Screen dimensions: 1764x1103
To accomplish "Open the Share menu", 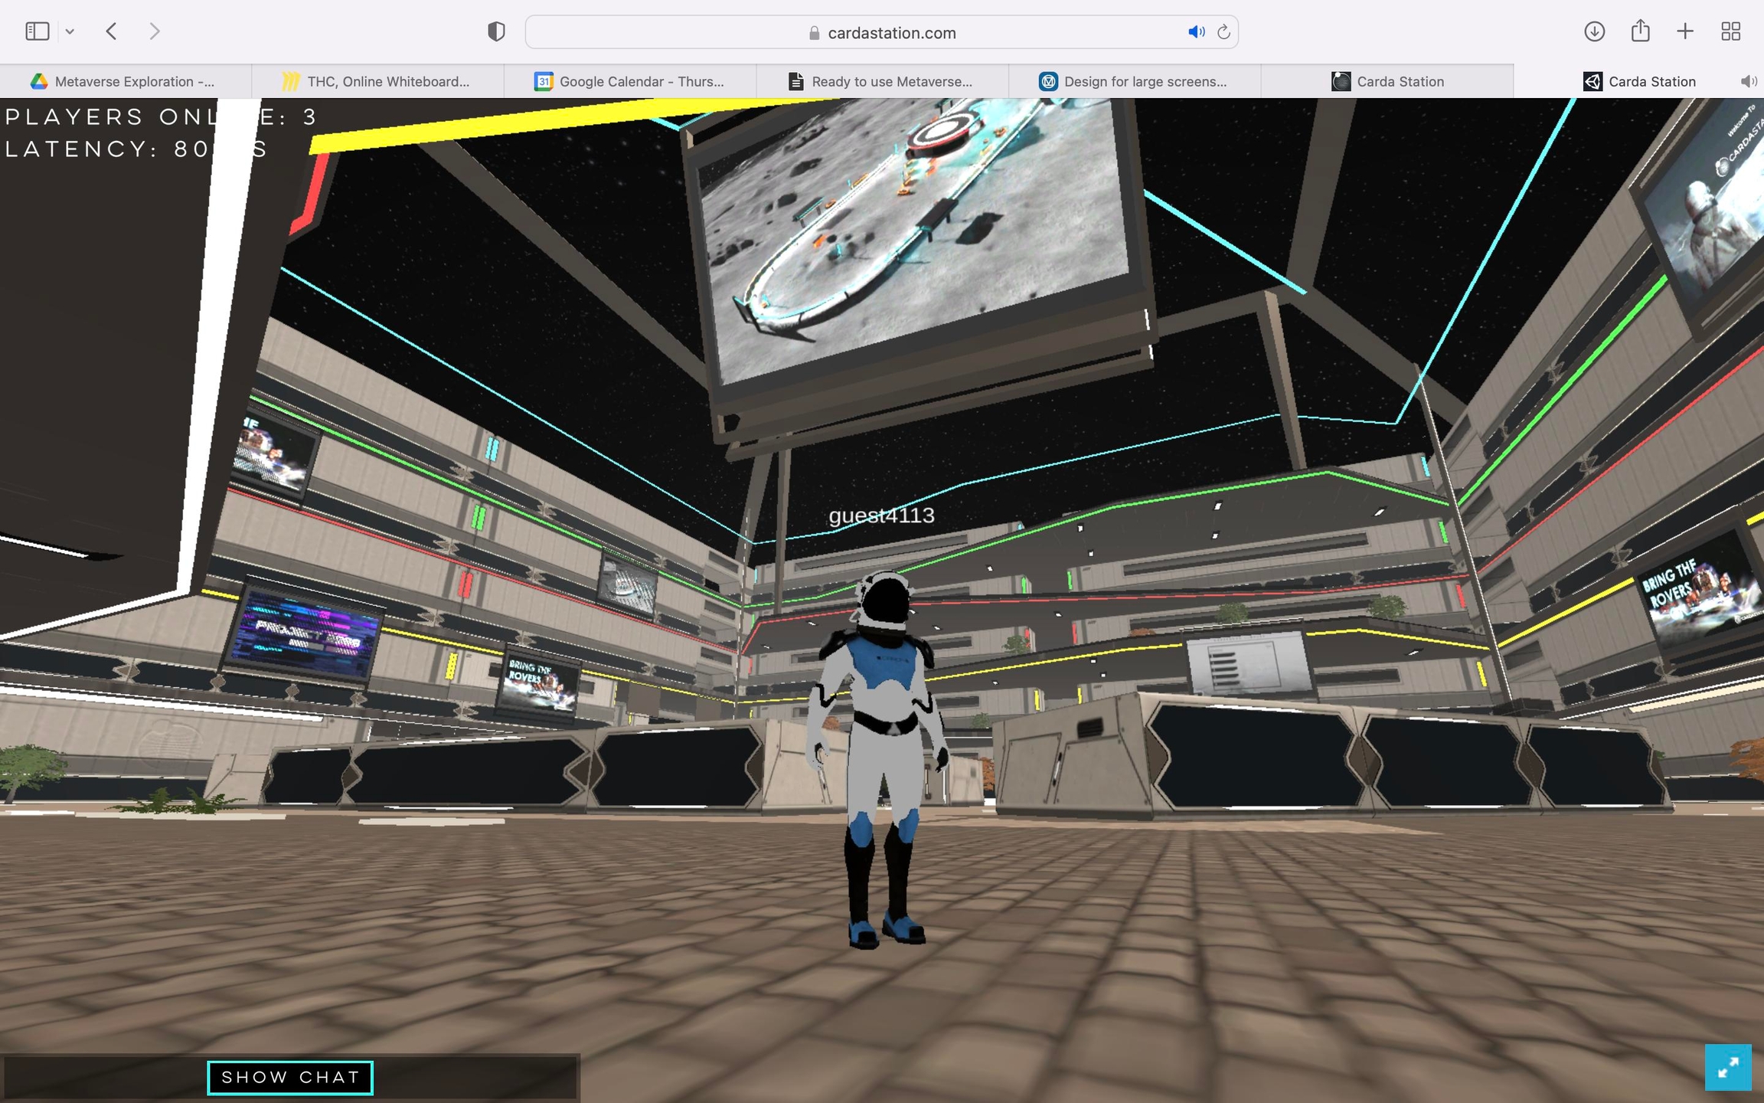I will (x=1640, y=31).
